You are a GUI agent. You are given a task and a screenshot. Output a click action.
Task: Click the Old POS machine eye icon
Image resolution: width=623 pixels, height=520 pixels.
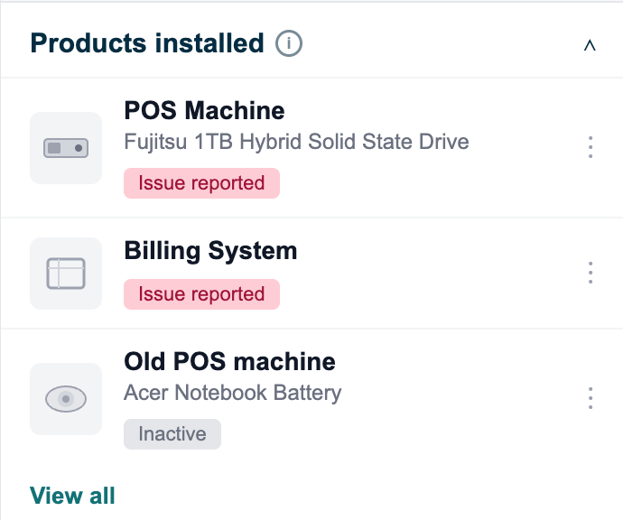pyautogui.click(x=66, y=399)
